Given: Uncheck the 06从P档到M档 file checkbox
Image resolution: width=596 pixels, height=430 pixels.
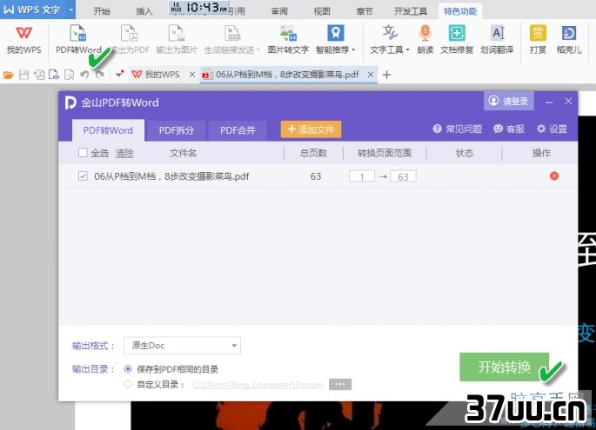Looking at the screenshot, I should pyautogui.click(x=83, y=176).
